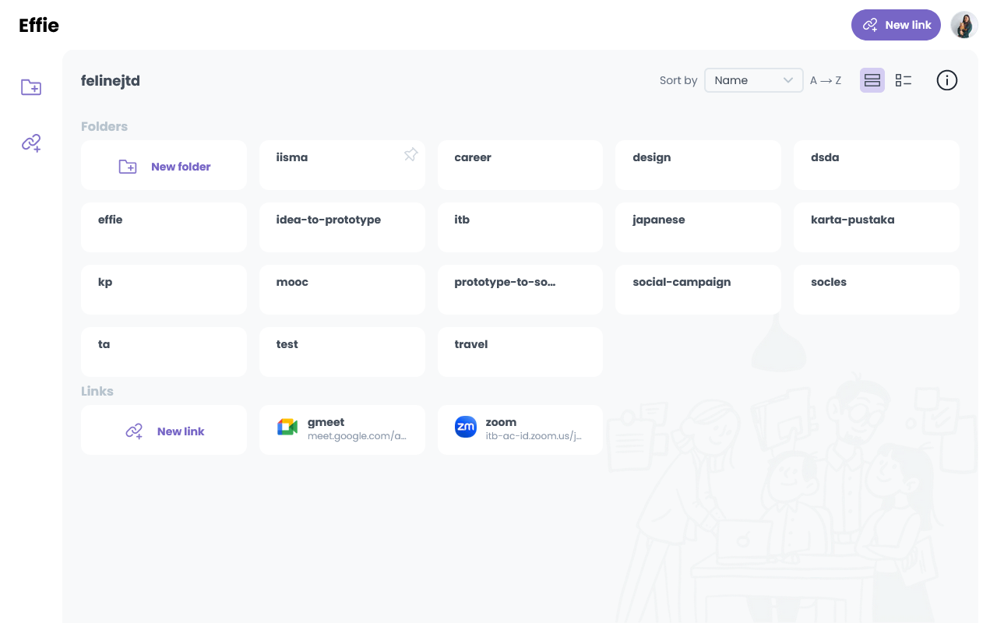Click the purple New link button in header
Image resolution: width=997 pixels, height=623 pixels.
896,25
